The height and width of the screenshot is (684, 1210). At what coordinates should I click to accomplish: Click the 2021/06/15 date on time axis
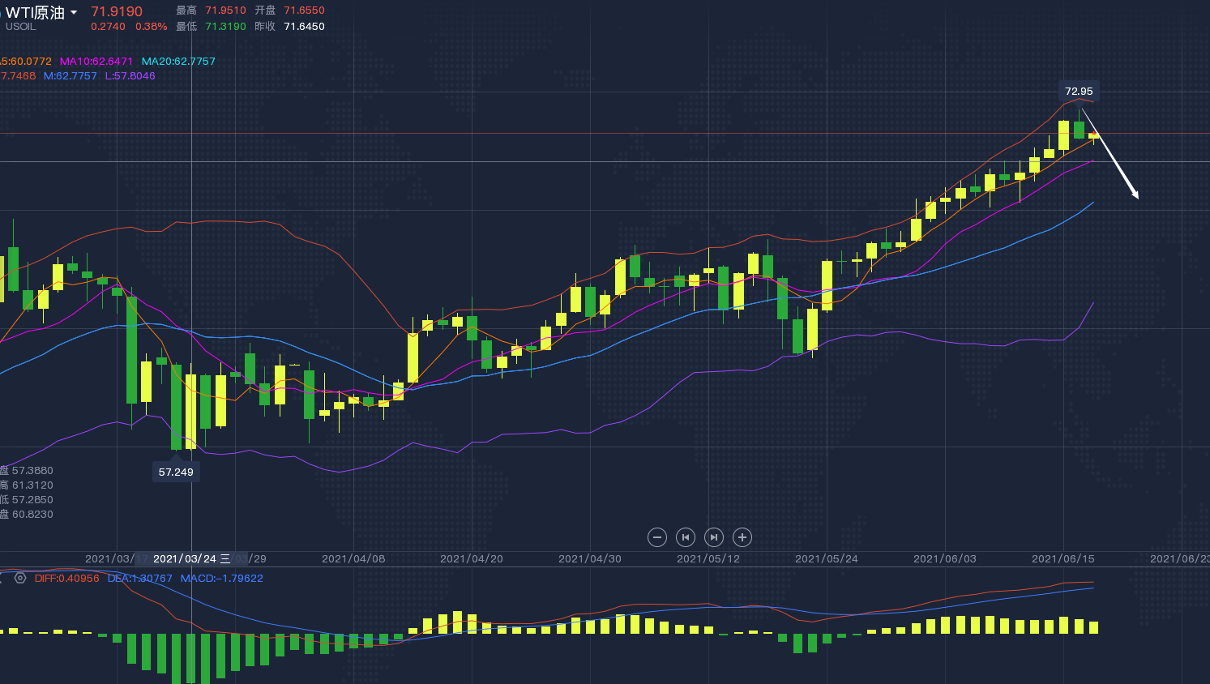pos(1062,559)
